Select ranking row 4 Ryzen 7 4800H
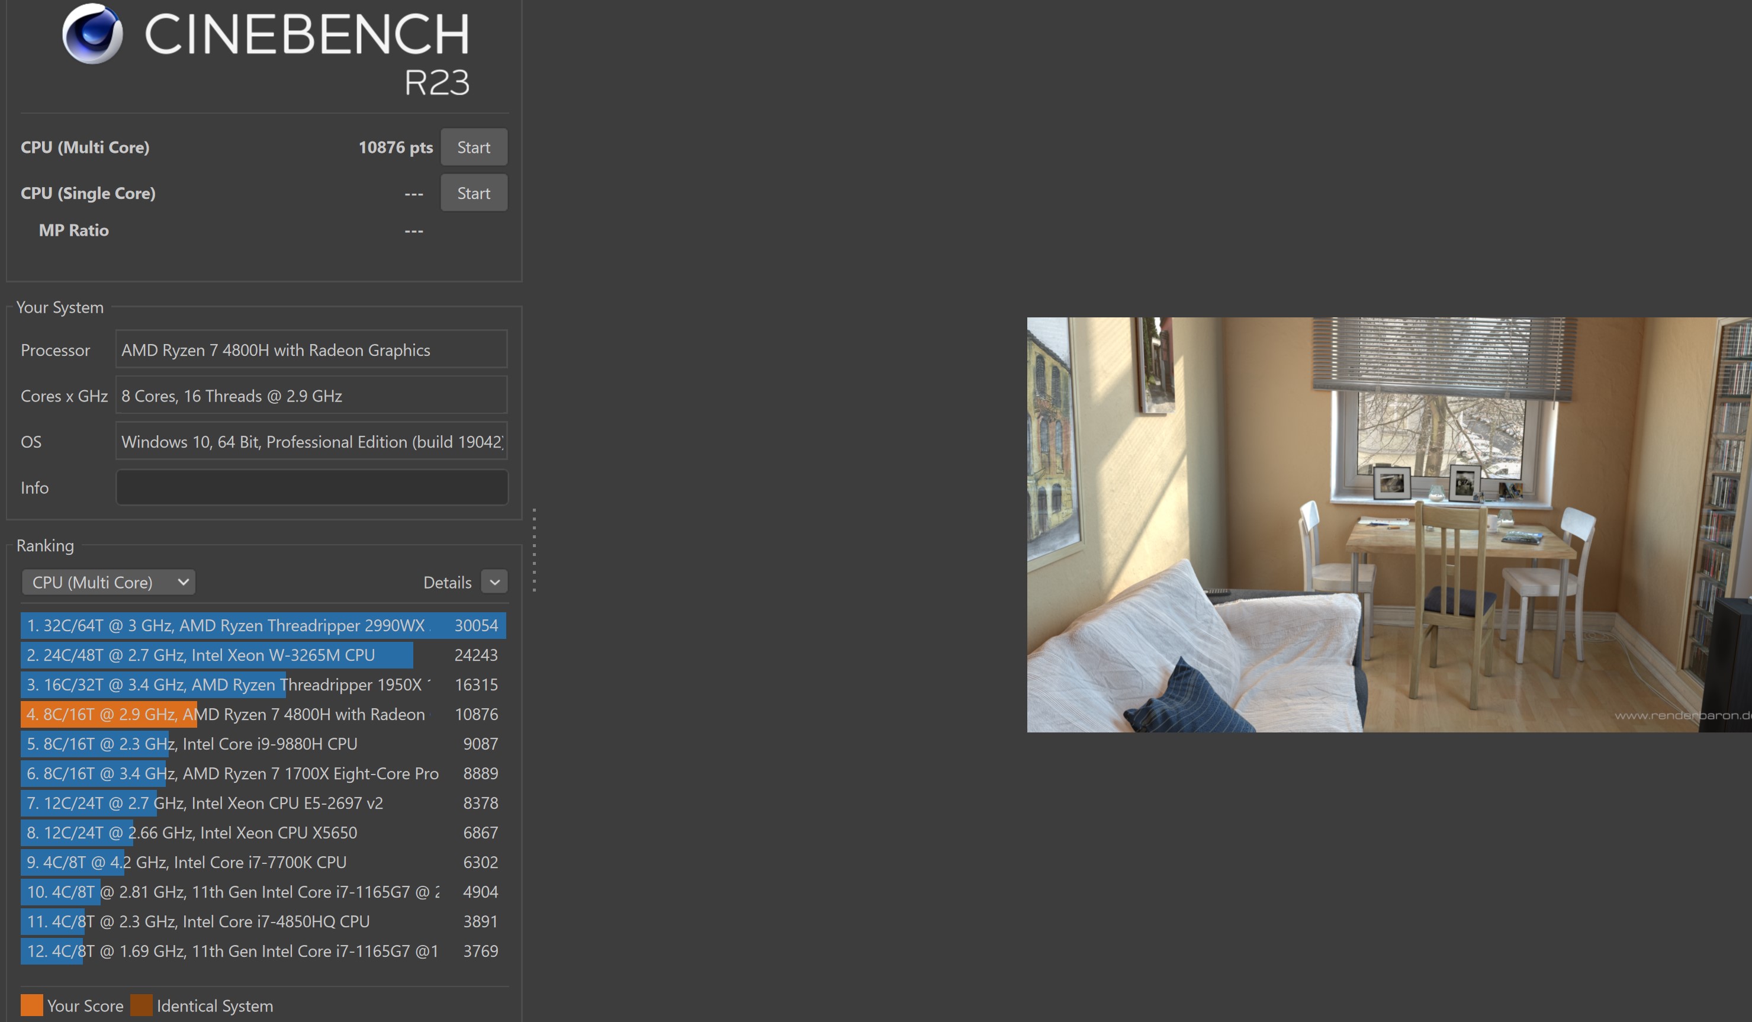1752x1022 pixels. 263,714
